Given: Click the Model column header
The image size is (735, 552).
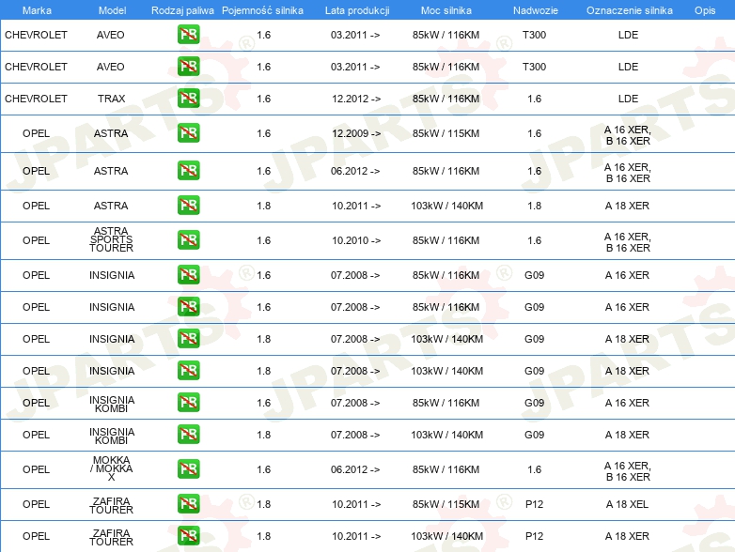Looking at the screenshot, I should point(112,10).
